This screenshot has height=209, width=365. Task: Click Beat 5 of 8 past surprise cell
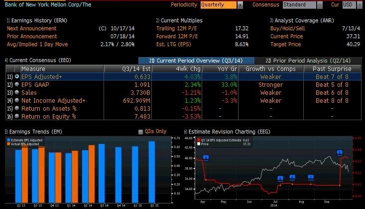click(332, 85)
